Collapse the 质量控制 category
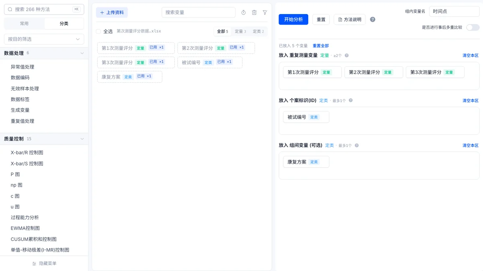 tap(82, 139)
